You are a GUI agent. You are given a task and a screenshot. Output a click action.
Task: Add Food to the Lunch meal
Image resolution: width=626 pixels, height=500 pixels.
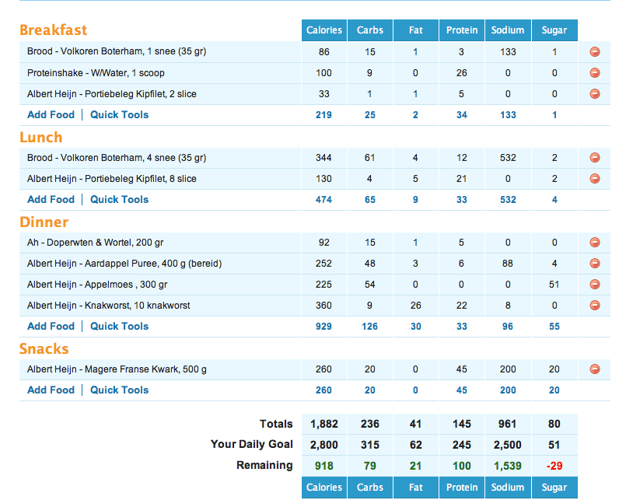tap(51, 200)
